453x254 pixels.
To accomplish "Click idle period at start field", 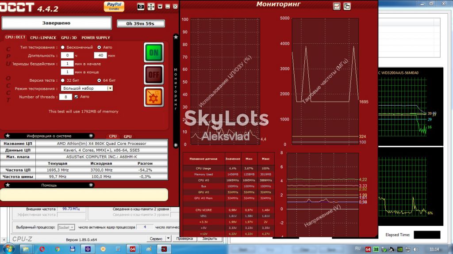I will coord(67,64).
